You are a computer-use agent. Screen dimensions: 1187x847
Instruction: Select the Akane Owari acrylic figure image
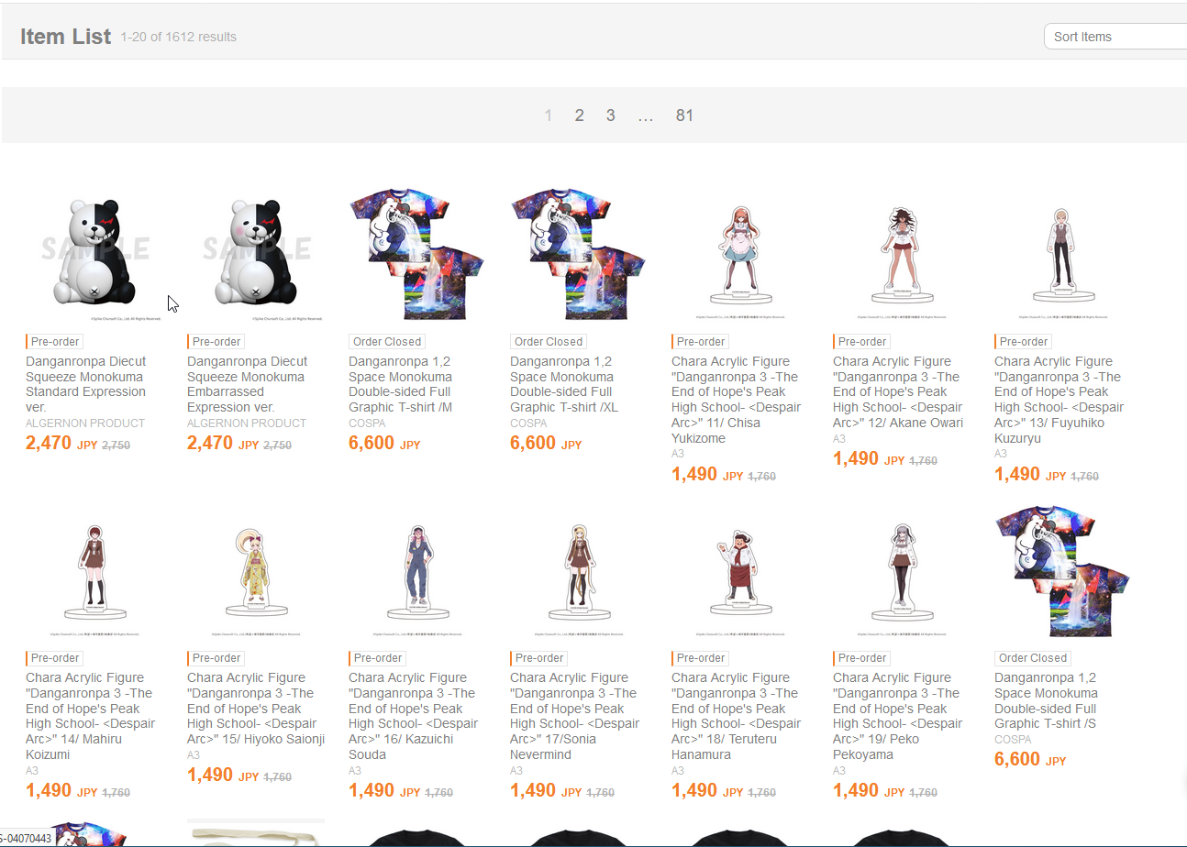click(902, 253)
